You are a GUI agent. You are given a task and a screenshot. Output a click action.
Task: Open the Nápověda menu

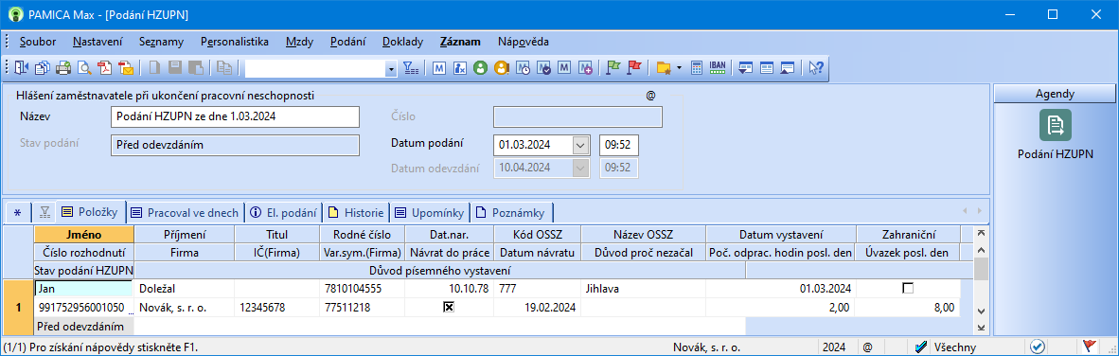click(x=524, y=42)
